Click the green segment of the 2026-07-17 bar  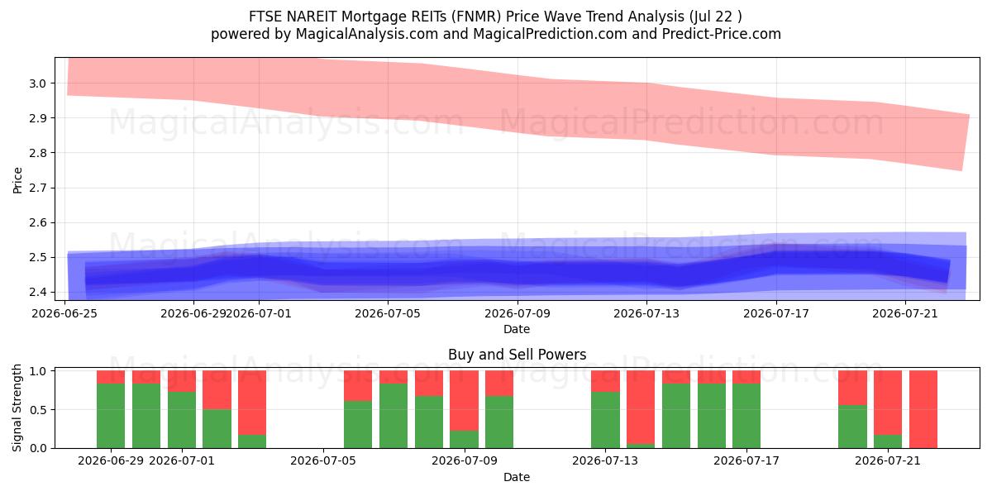[x=747, y=416]
